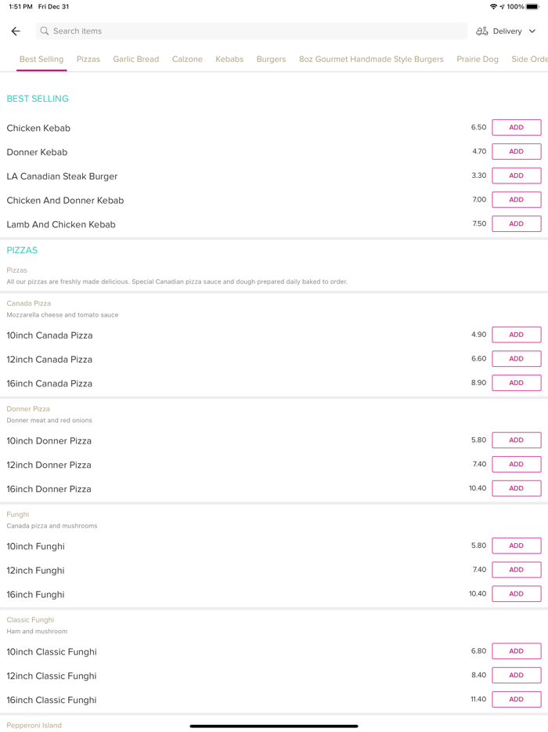This screenshot has width=548, height=732.
Task: Add Donner Kebab to order
Action: (x=516, y=151)
